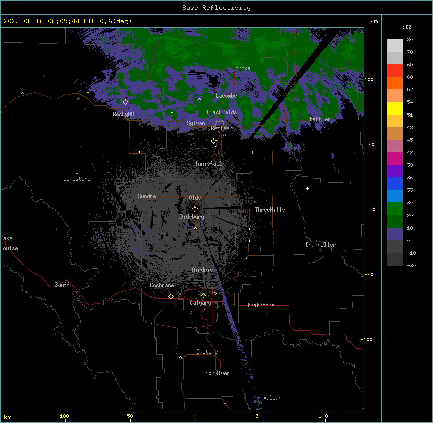Click the Airdrie label
This screenshot has height=423, width=433.
click(x=202, y=270)
